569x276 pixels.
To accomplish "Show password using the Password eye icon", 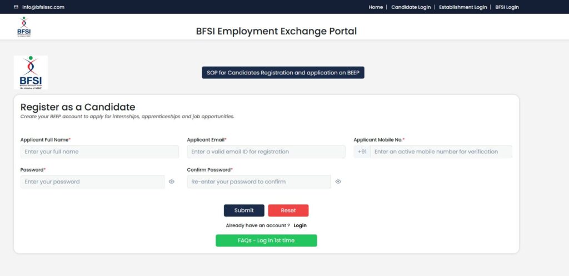I will click(172, 182).
